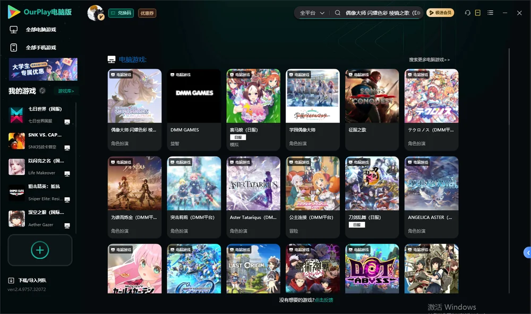
Task: Open the Aster Tatariqus game card
Action: [x=253, y=197]
